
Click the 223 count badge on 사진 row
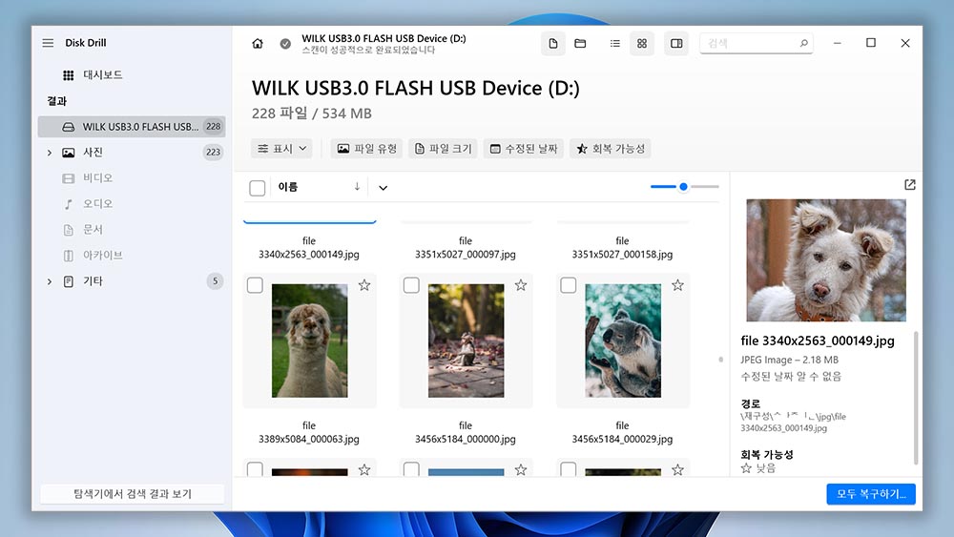pos(213,152)
